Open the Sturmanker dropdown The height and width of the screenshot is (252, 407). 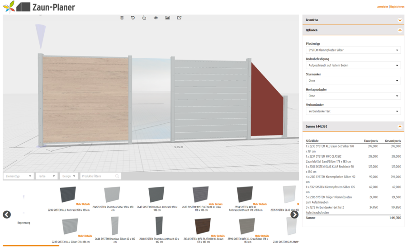tap(353, 81)
